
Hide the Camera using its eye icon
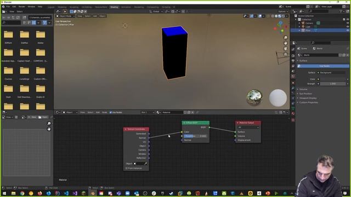pos(348,23)
